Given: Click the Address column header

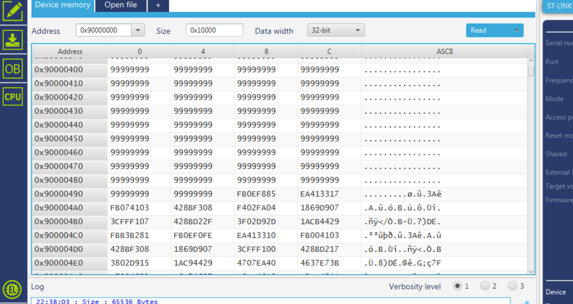Looking at the screenshot, I should pos(70,52).
